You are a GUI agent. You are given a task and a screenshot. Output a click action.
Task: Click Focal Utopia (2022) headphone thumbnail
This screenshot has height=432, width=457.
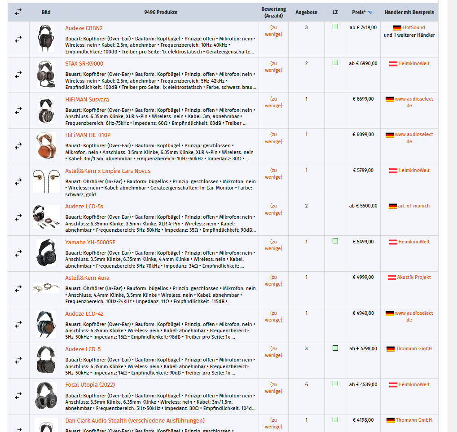tap(46, 396)
